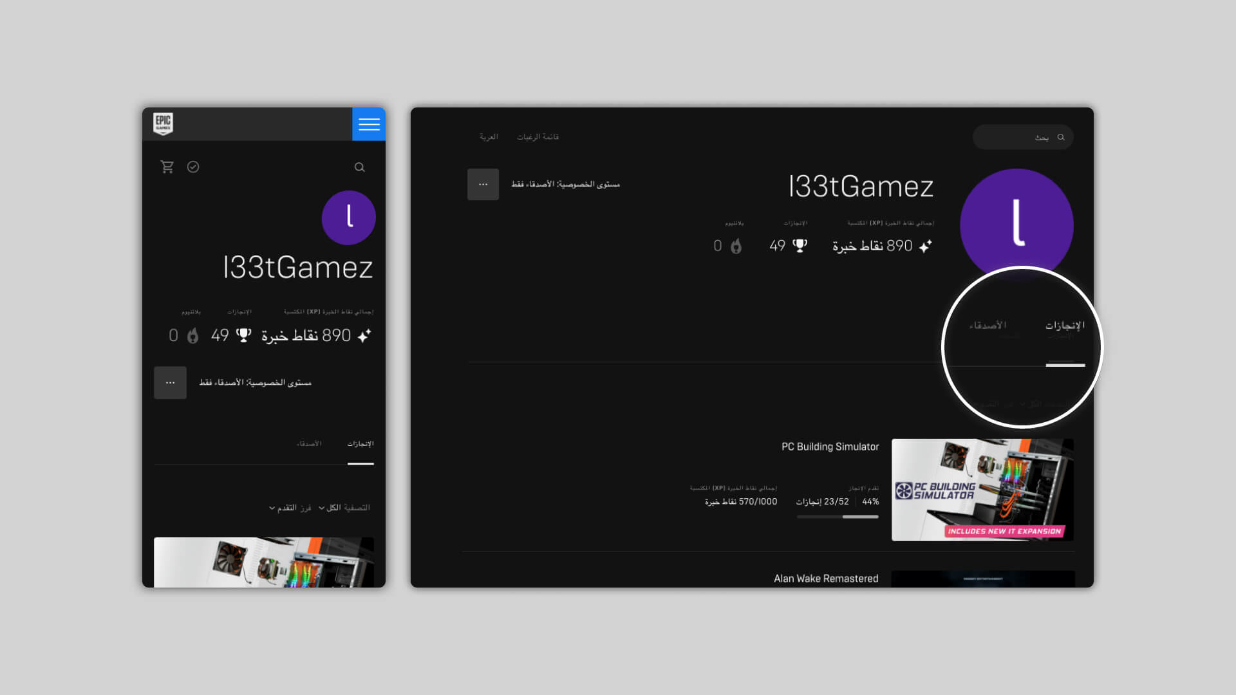Open the PC Building Simulator thumbnail in mobile view
The height and width of the screenshot is (695, 1236).
pos(264,562)
